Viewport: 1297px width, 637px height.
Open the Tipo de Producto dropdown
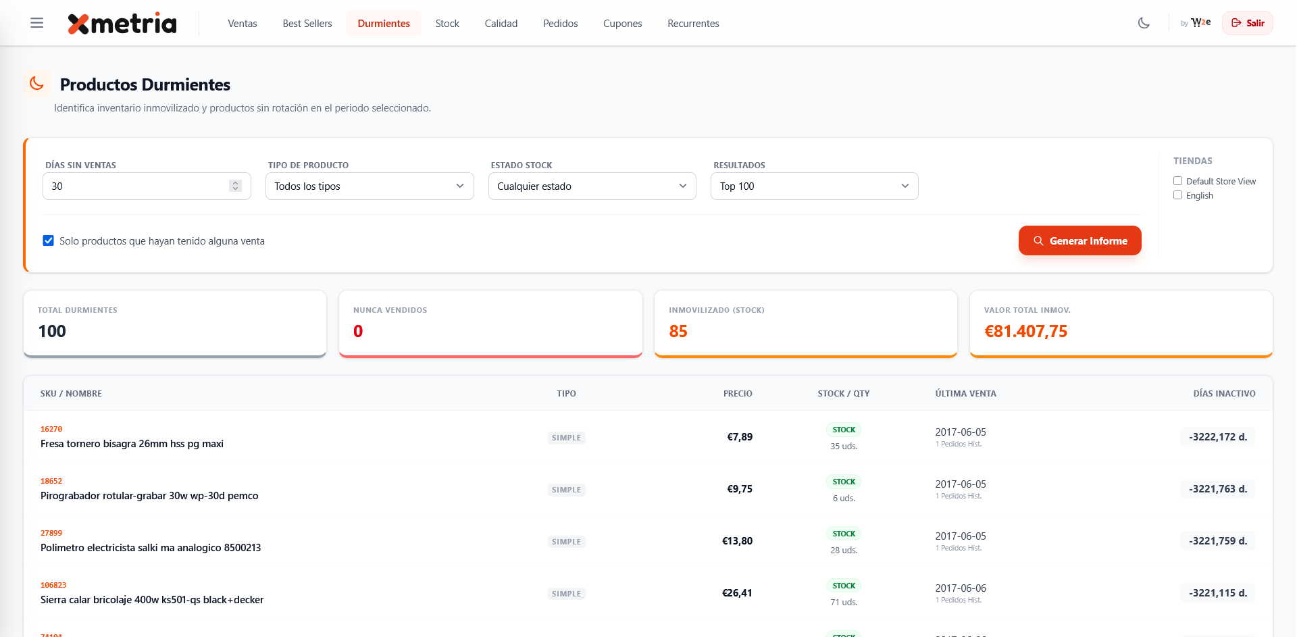(x=370, y=186)
